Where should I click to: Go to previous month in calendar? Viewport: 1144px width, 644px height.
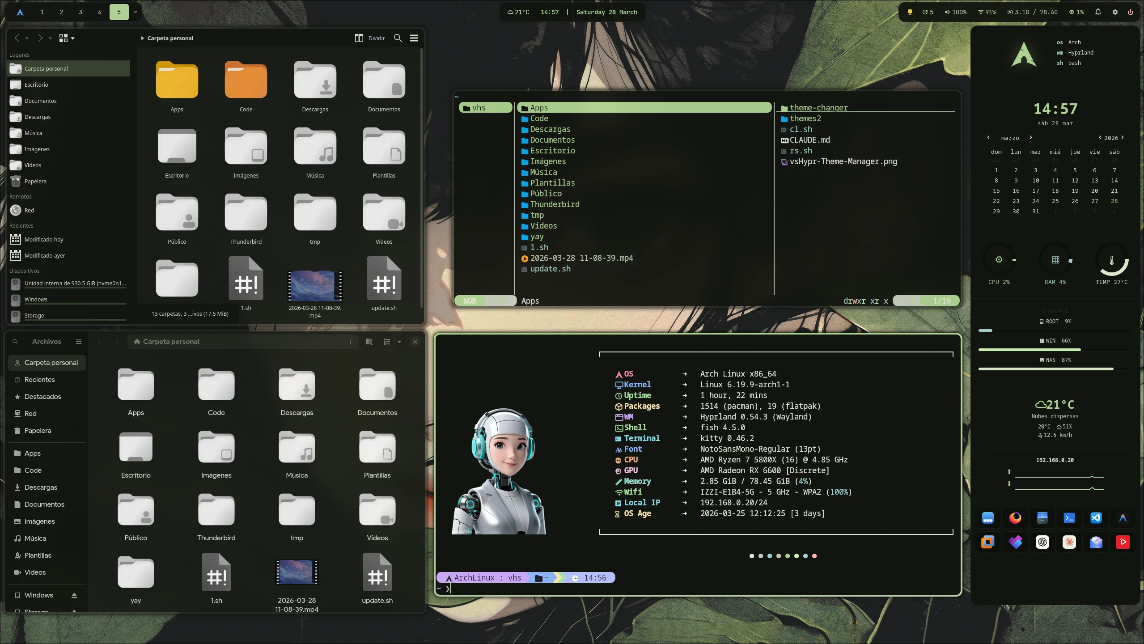[x=988, y=137]
